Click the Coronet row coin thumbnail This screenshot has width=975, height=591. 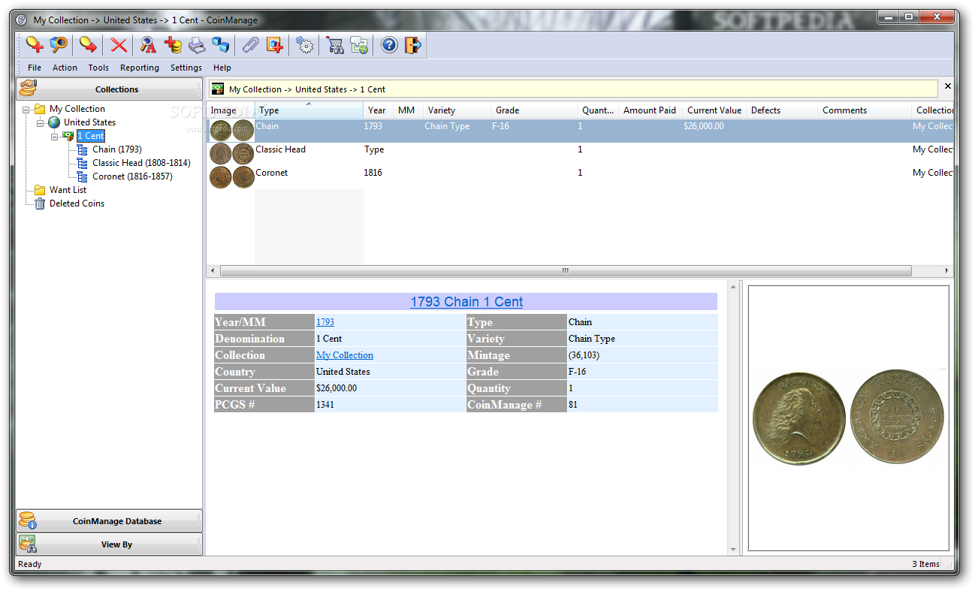click(232, 177)
